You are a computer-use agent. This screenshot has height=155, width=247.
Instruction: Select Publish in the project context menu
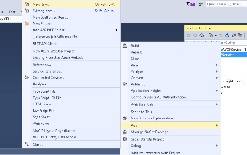pos(171,84)
